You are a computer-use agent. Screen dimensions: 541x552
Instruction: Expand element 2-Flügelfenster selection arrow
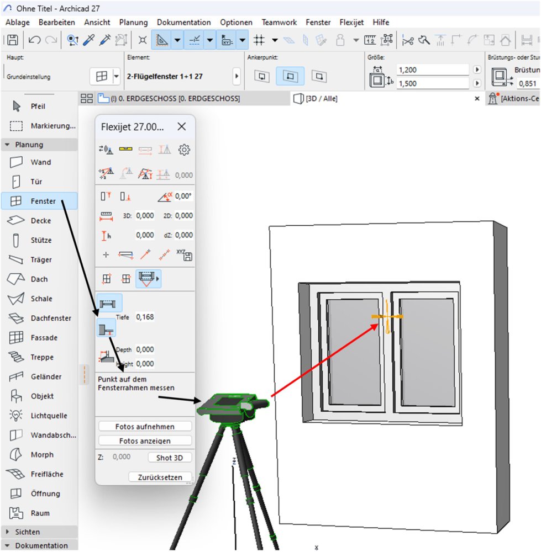[237, 76]
